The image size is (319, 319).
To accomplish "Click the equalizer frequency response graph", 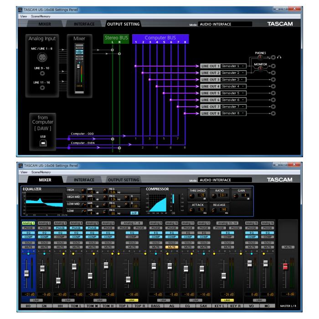I will coord(44,203).
